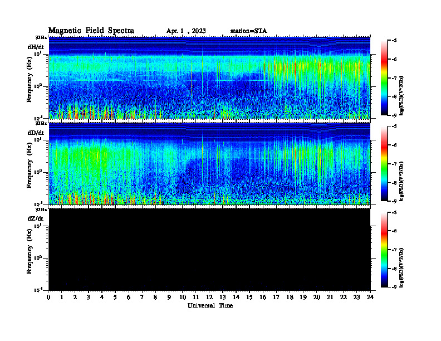Click hour 13 on the Universal Time axis
Viewport: 441px width, 341px height.
click(223, 297)
